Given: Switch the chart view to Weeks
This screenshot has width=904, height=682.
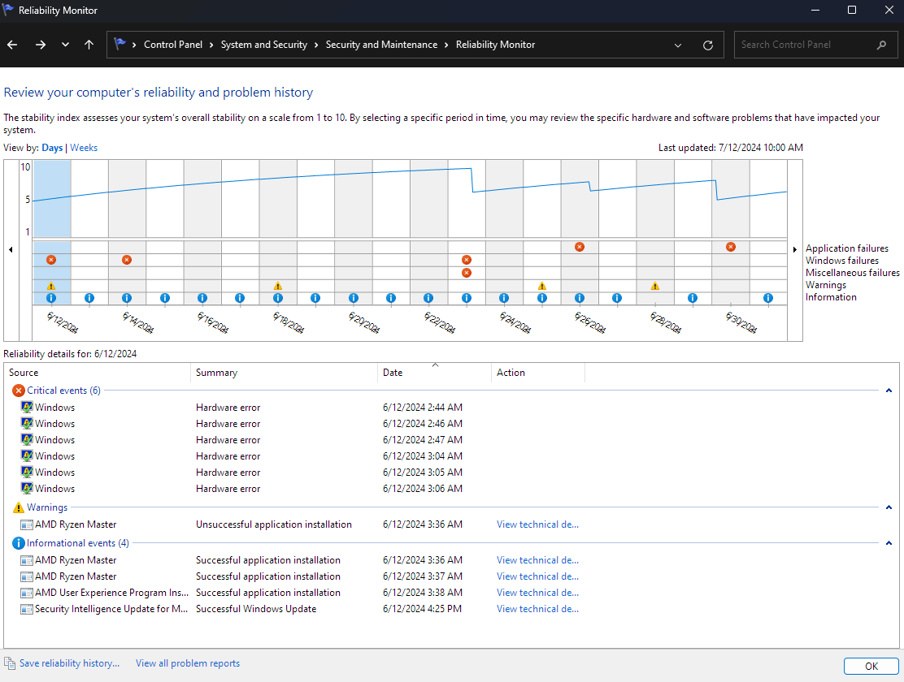Looking at the screenshot, I should click(84, 148).
